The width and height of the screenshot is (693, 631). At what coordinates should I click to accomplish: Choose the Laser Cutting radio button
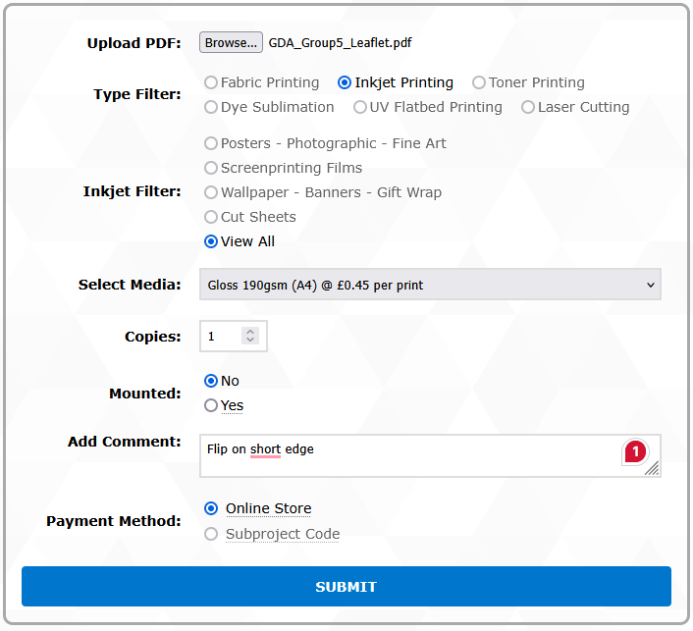(x=528, y=107)
